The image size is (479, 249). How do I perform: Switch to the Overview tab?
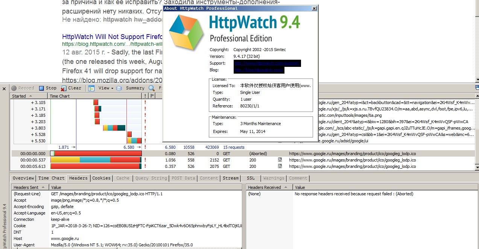click(23, 178)
